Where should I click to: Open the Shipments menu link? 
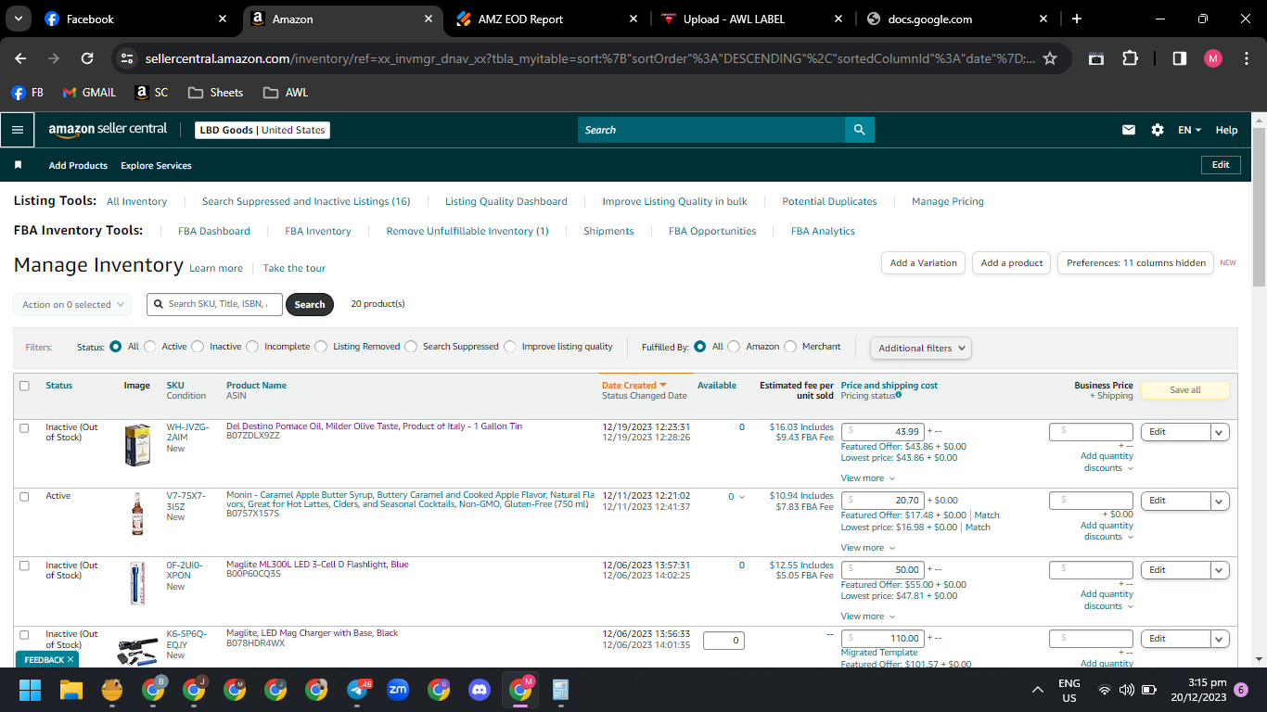pyautogui.click(x=608, y=231)
